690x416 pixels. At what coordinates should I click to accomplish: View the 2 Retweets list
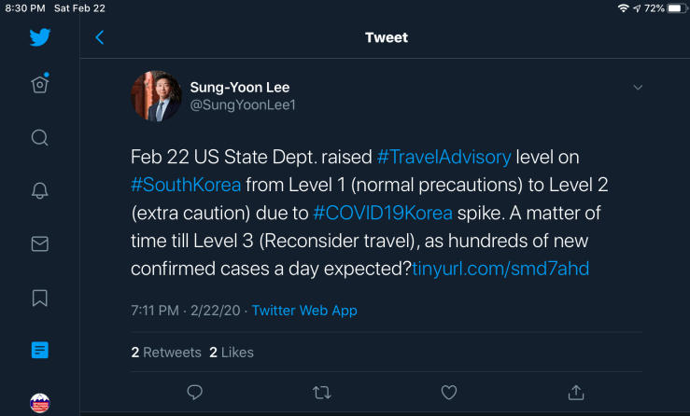pos(166,352)
